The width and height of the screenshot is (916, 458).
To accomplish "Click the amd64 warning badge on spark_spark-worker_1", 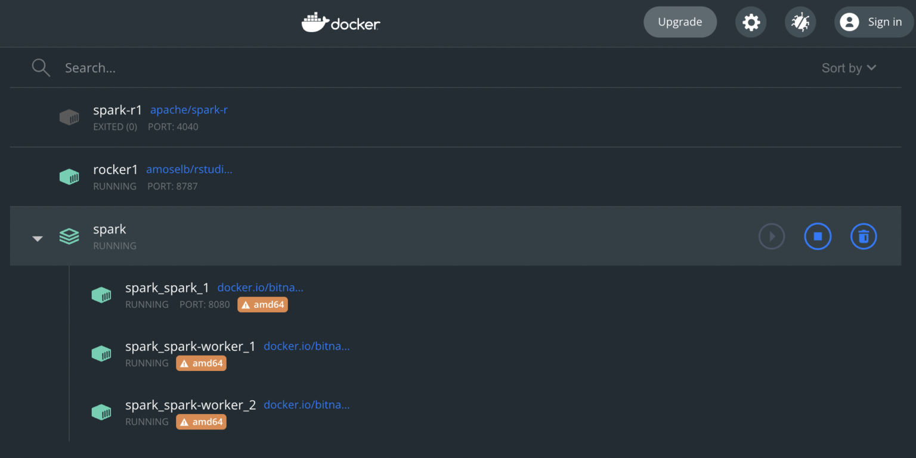I will pyautogui.click(x=201, y=363).
